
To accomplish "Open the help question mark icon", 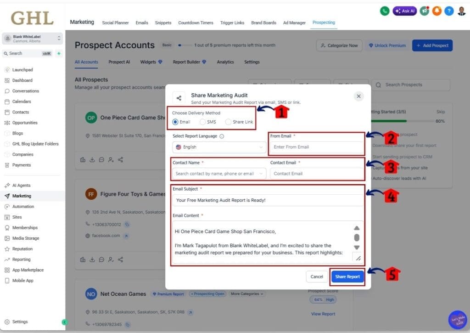I will coord(449,11).
